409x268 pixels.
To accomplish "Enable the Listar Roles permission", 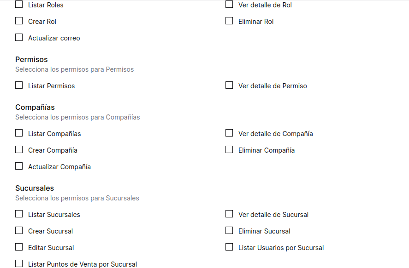I will pyautogui.click(x=19, y=4).
